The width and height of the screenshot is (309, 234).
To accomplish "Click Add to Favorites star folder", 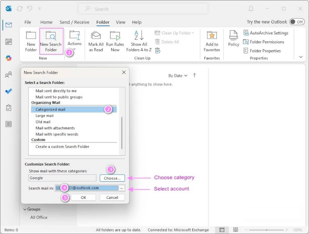I will tap(212, 41).
